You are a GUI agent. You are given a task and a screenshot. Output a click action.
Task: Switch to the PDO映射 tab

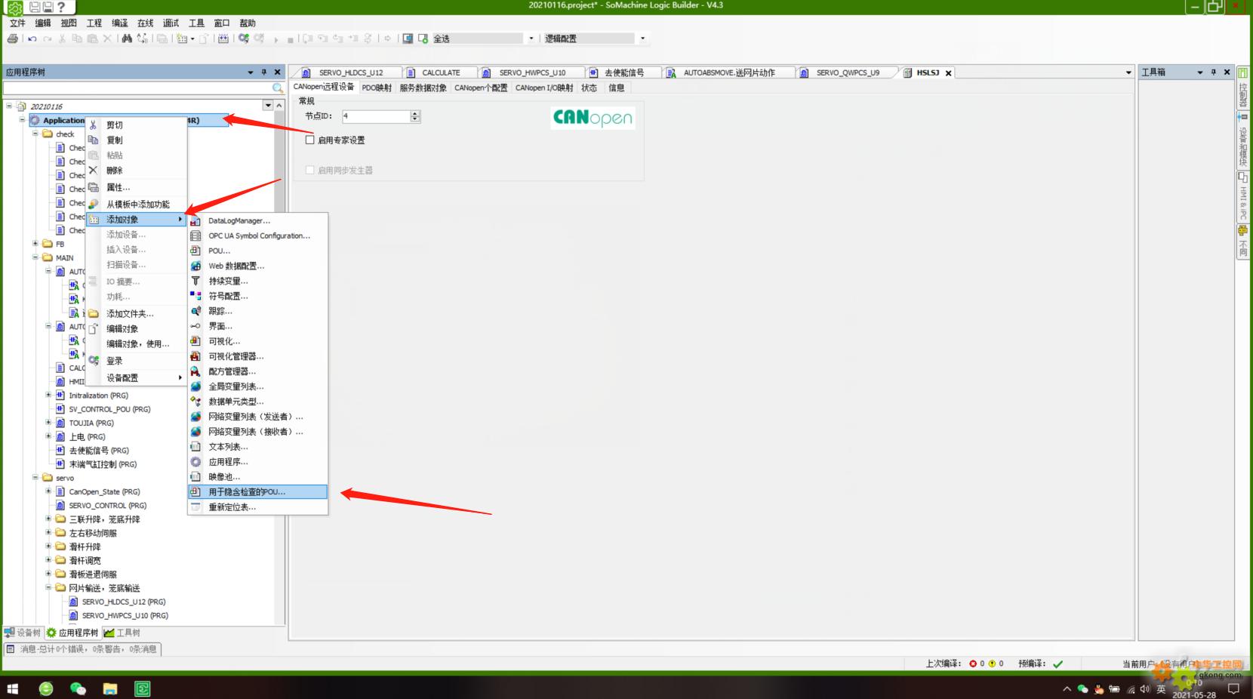[376, 88]
